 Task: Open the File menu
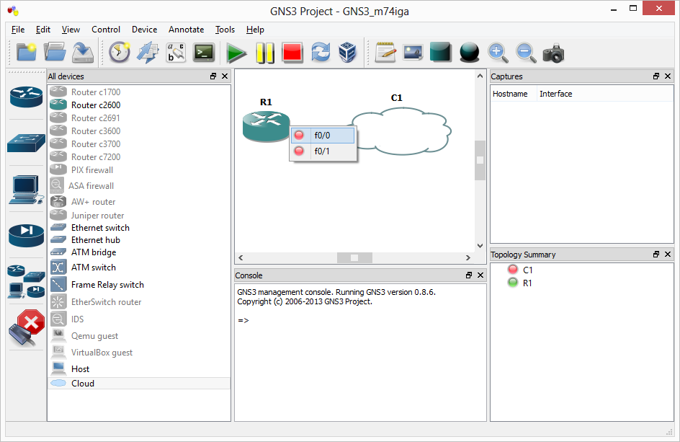click(18, 30)
